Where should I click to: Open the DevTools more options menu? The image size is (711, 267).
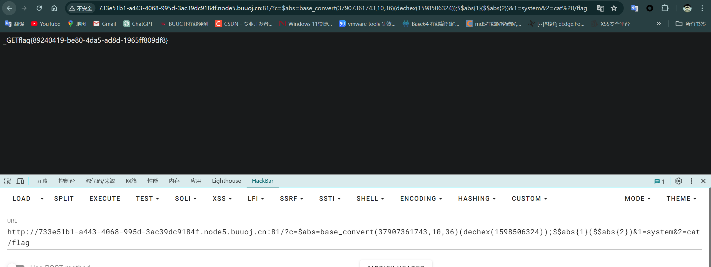coord(691,181)
